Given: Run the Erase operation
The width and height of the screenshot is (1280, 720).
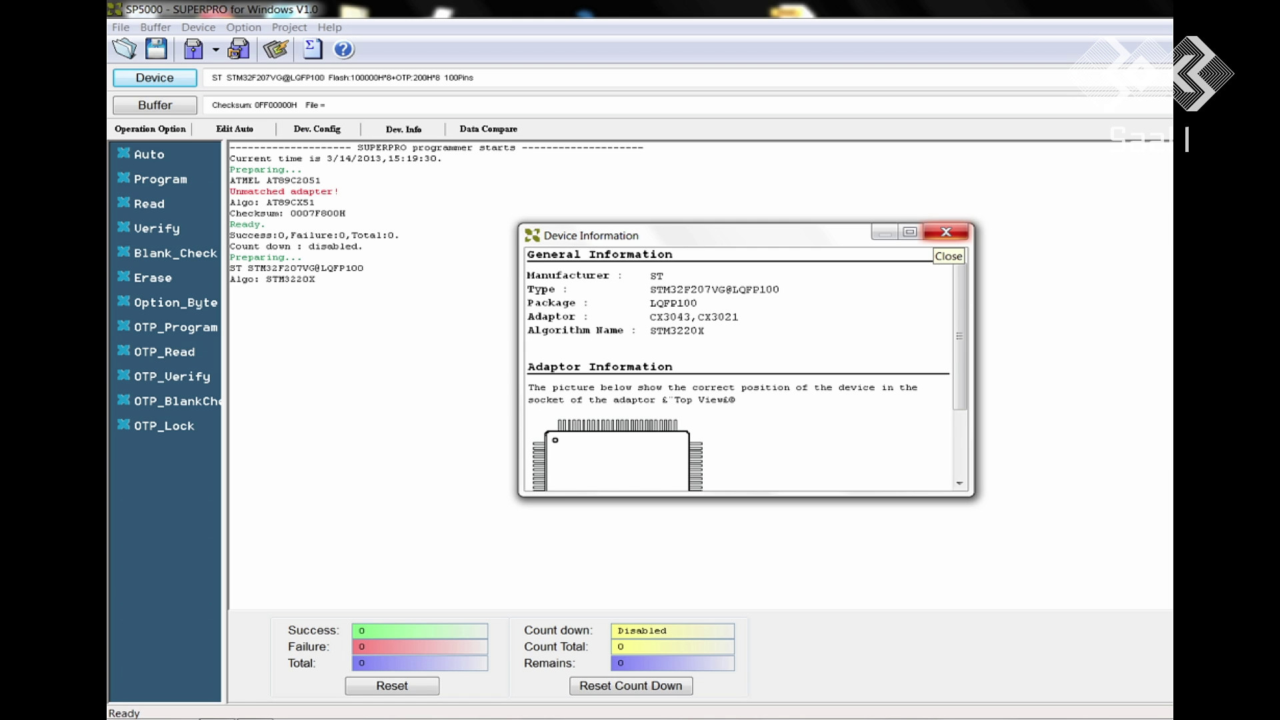Looking at the screenshot, I should click(x=145, y=277).
